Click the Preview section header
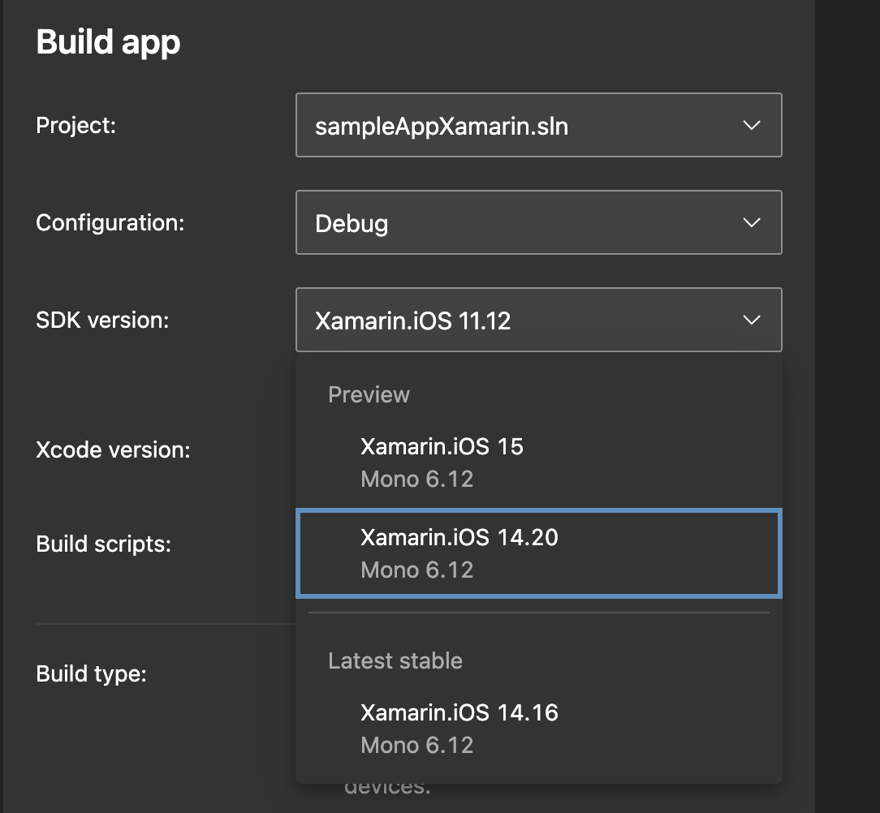The height and width of the screenshot is (813, 880). (x=368, y=394)
